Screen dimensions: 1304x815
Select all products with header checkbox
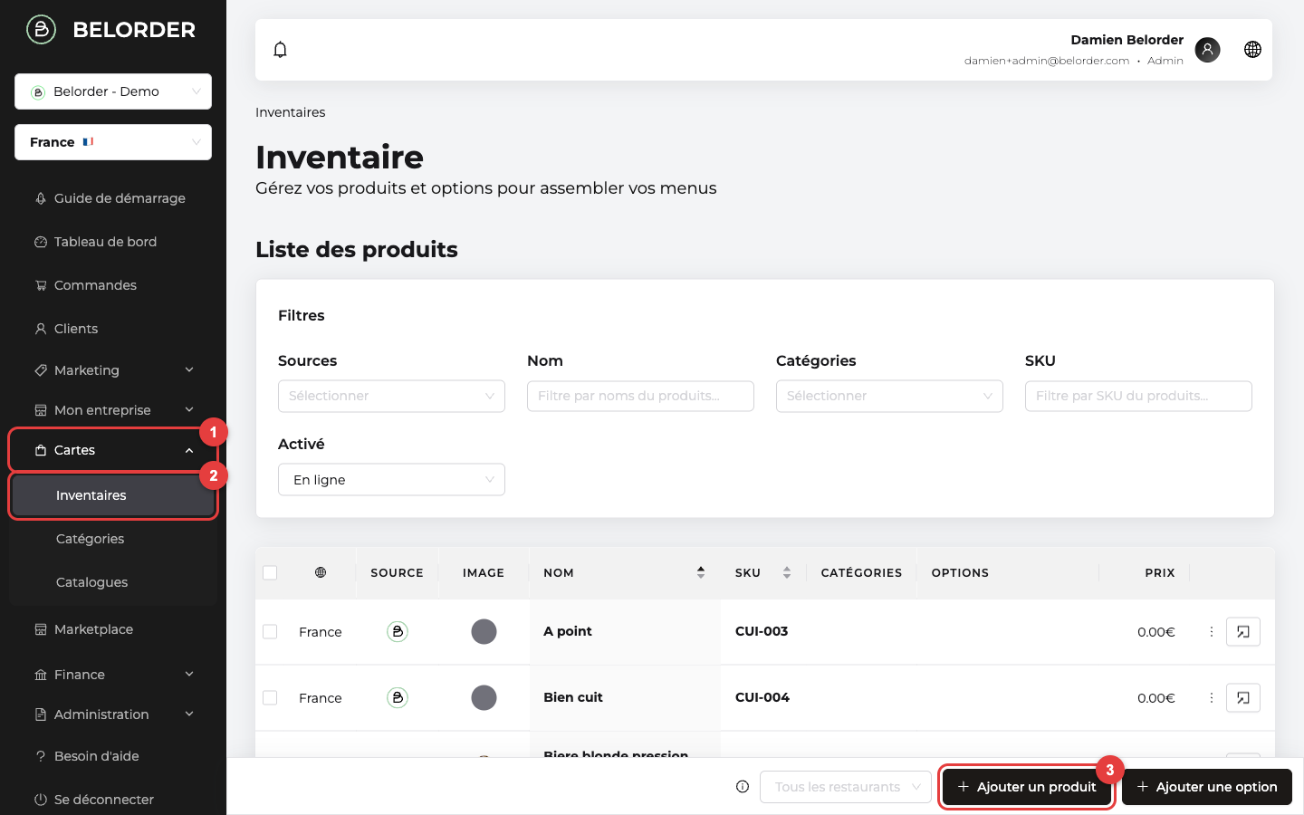coord(270,572)
